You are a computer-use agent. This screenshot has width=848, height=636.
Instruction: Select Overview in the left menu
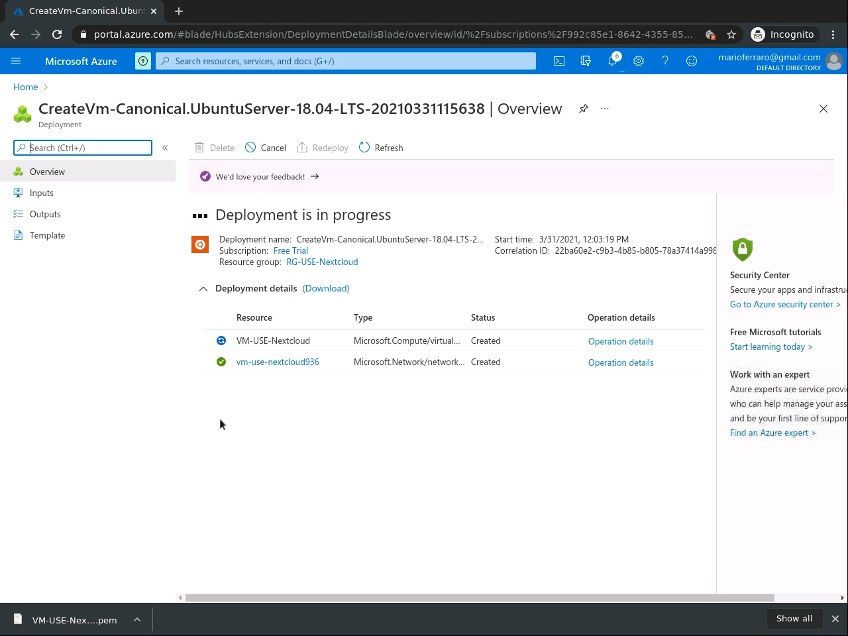(87, 172)
